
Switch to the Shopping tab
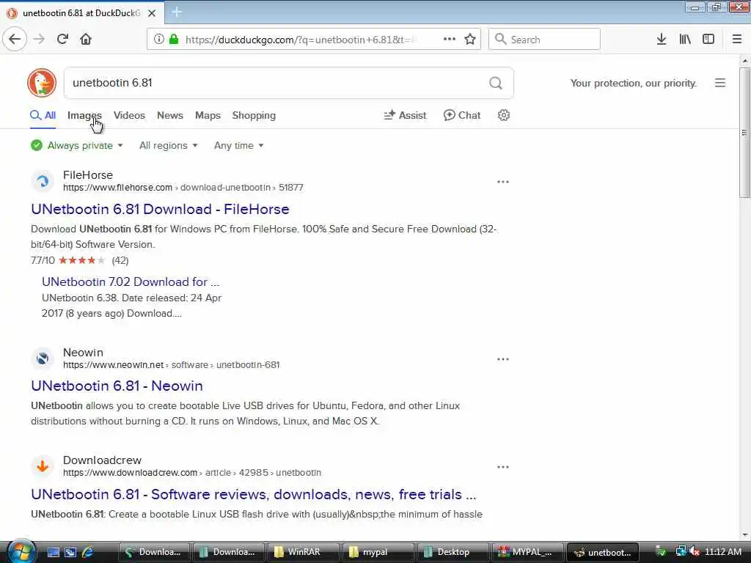coord(254,115)
